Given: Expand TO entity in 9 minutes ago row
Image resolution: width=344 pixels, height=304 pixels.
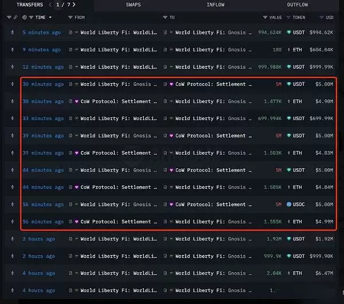Looking at the screenshot, I should (x=171, y=50).
